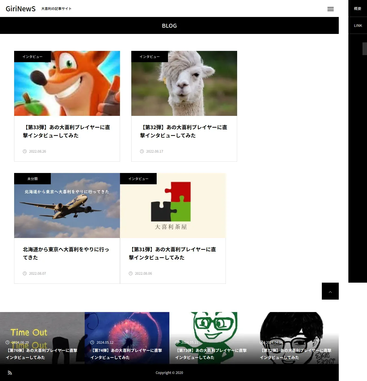The height and width of the screenshot is (381, 367).
Task: Click clock icon beside 2024.06.29 date
Action: coord(8,342)
